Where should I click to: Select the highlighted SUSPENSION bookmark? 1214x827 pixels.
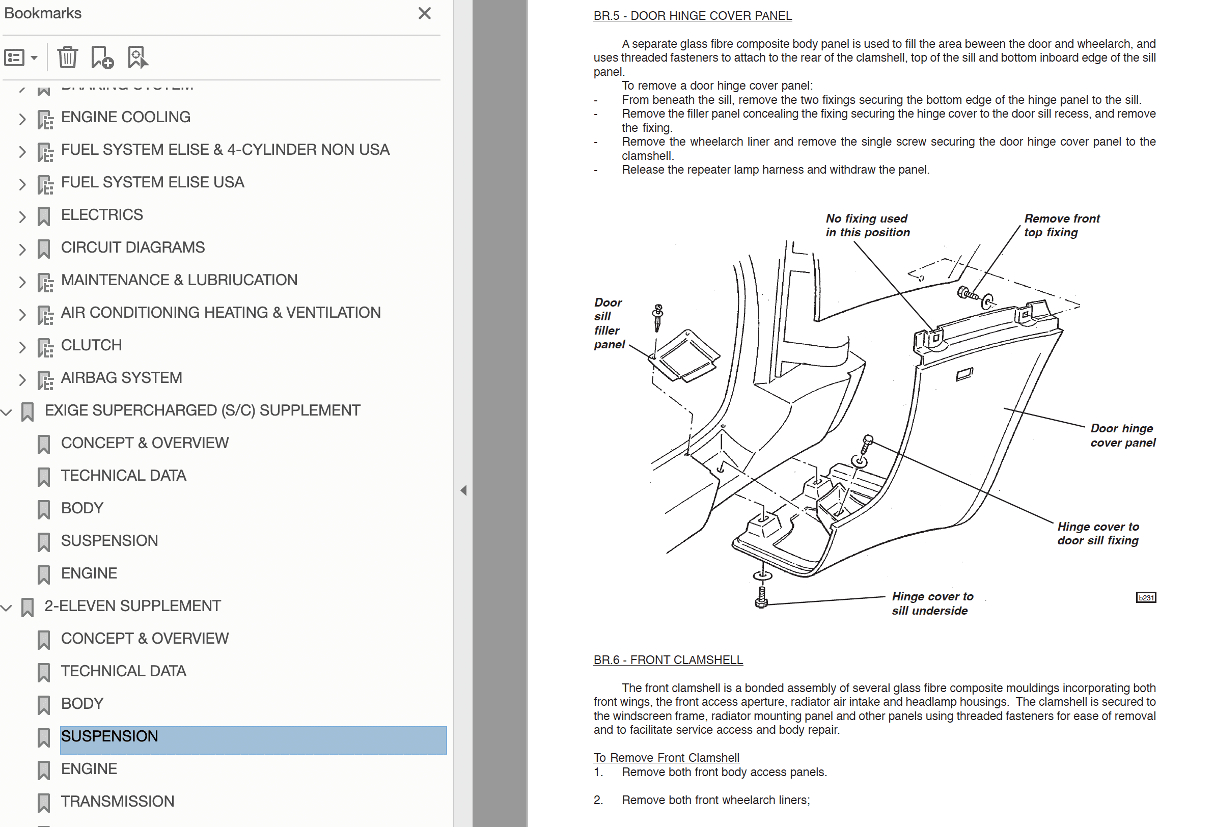[109, 736]
